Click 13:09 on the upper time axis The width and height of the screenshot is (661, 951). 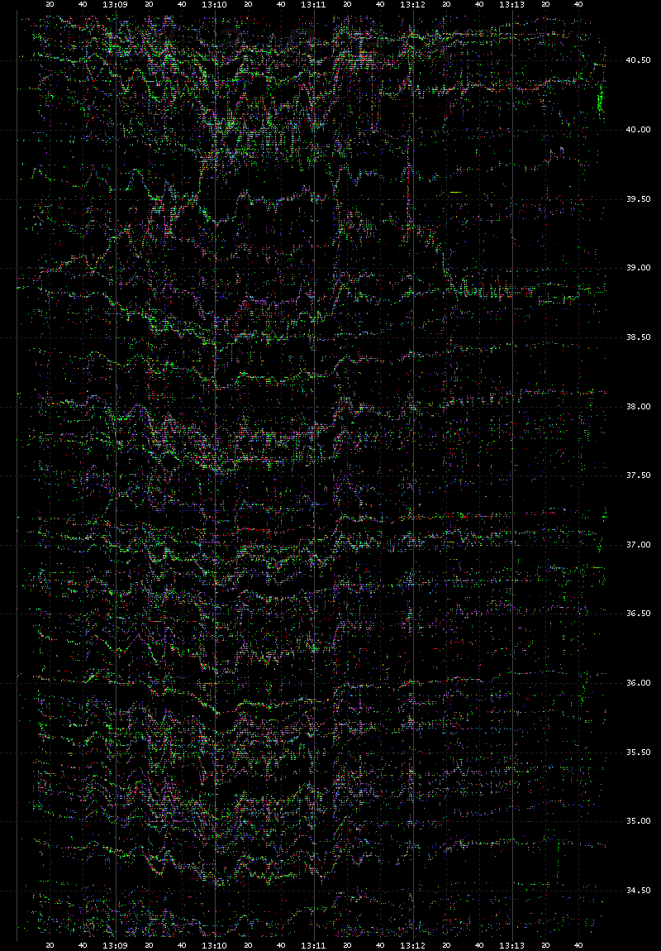115,4
